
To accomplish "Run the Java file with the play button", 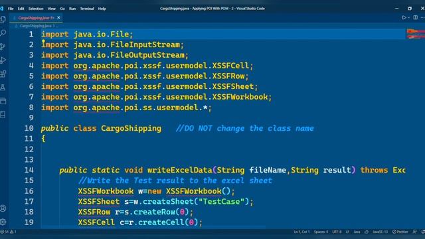I will [x=404, y=18].
